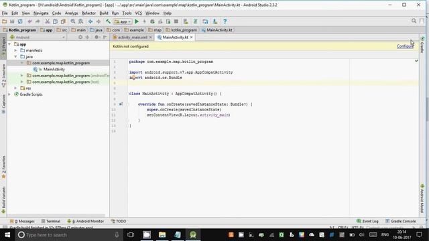Click the scroll from source target icon
Image resolution: width=429 pixels, height=241 pixels.
coord(80,37)
